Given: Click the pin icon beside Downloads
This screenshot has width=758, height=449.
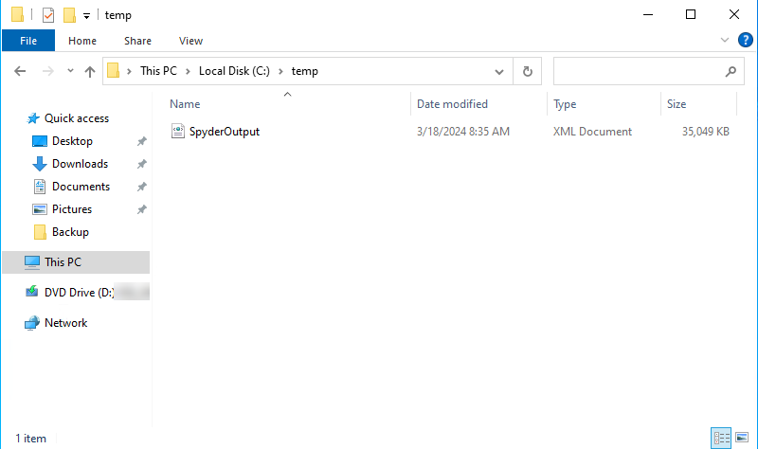Looking at the screenshot, I should [141, 164].
